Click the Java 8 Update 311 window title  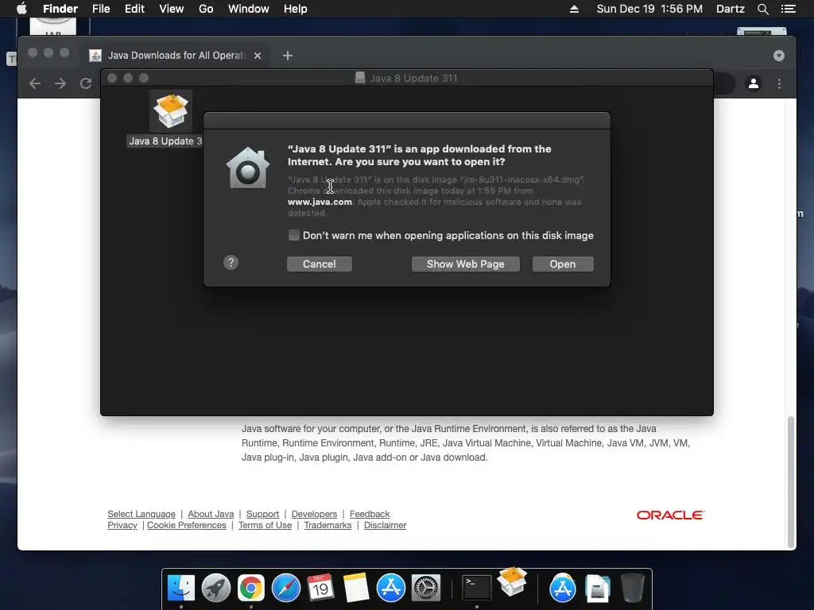(x=413, y=79)
